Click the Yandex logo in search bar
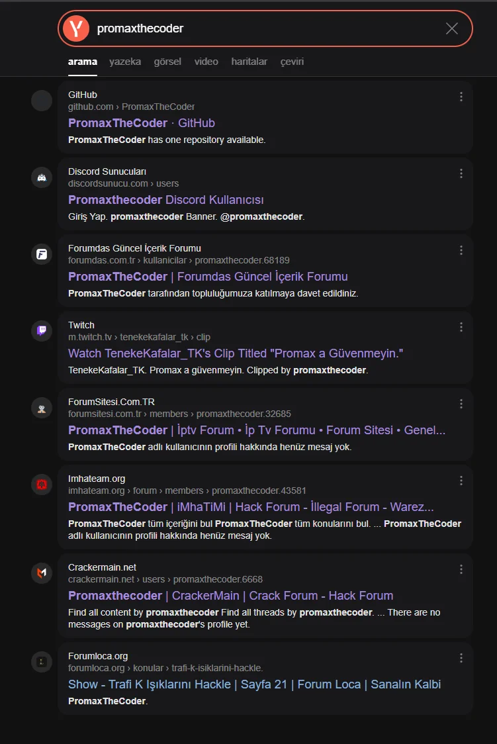 (76, 28)
